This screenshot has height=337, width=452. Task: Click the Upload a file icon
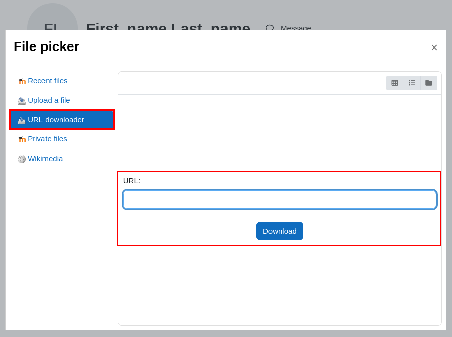(x=21, y=101)
